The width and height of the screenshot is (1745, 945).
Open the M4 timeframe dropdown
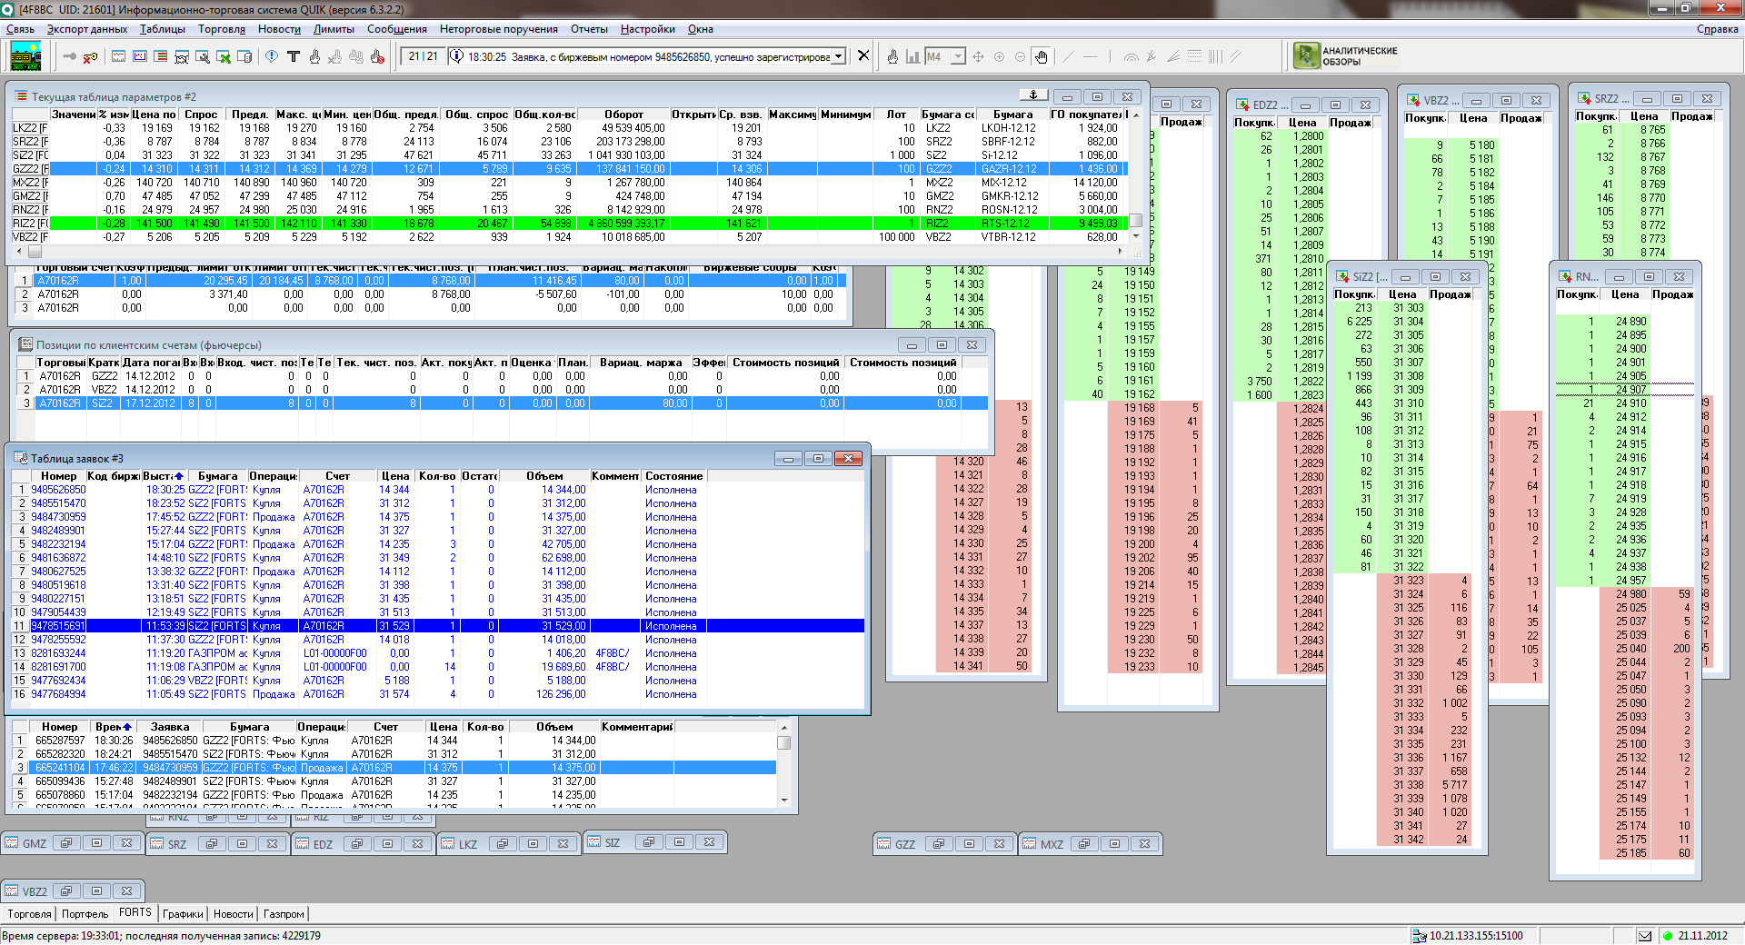(957, 56)
